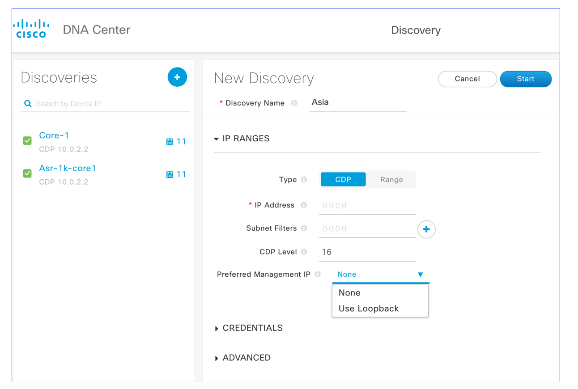The width and height of the screenshot is (578, 389).
Task: Click the 11 device count for Asr-1k-core1
Action: coord(181,174)
